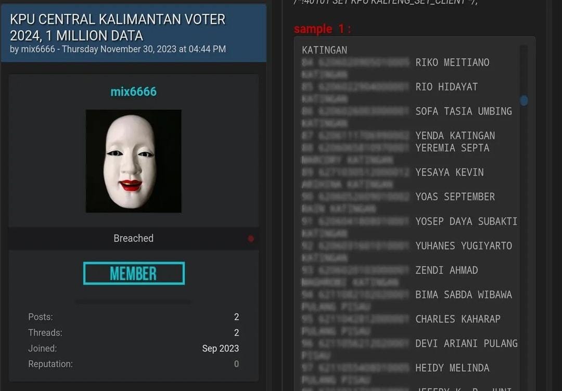Image resolution: width=562 pixels, height=391 pixels.
Task: Click the Joined Sep 2023 date
Action: [221, 348]
